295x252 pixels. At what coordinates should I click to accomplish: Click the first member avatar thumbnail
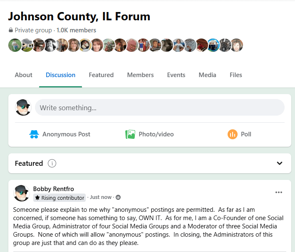[x=15, y=45]
